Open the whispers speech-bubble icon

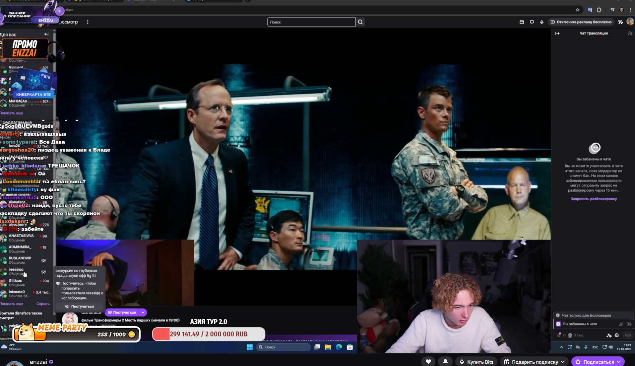pyautogui.click(x=532, y=22)
